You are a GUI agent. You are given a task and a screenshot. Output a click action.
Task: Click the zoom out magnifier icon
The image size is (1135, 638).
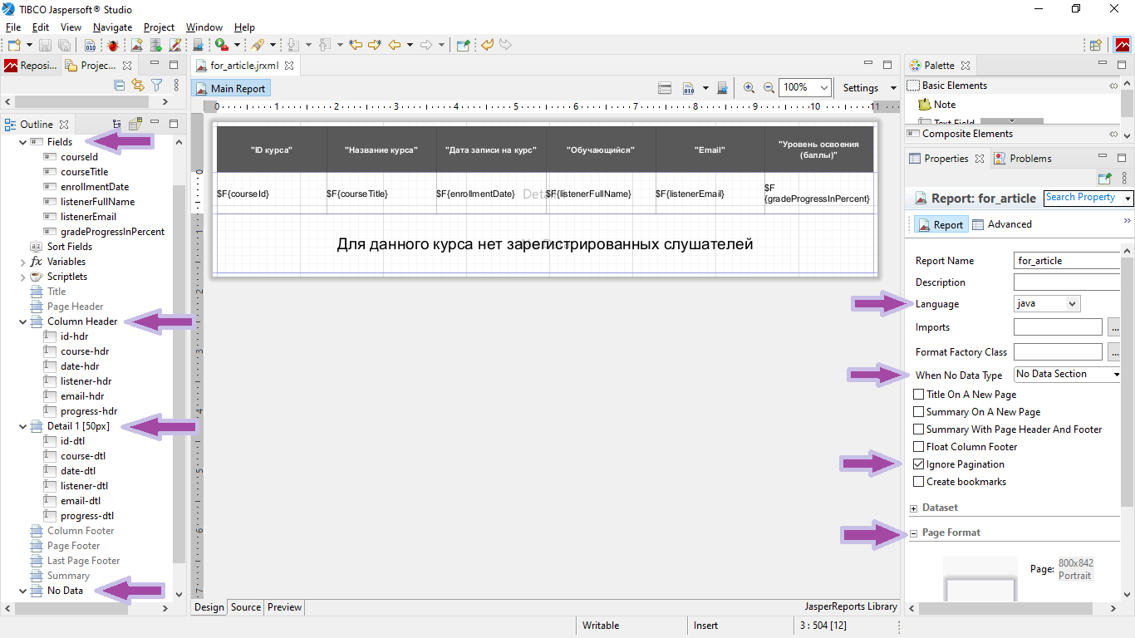click(769, 87)
